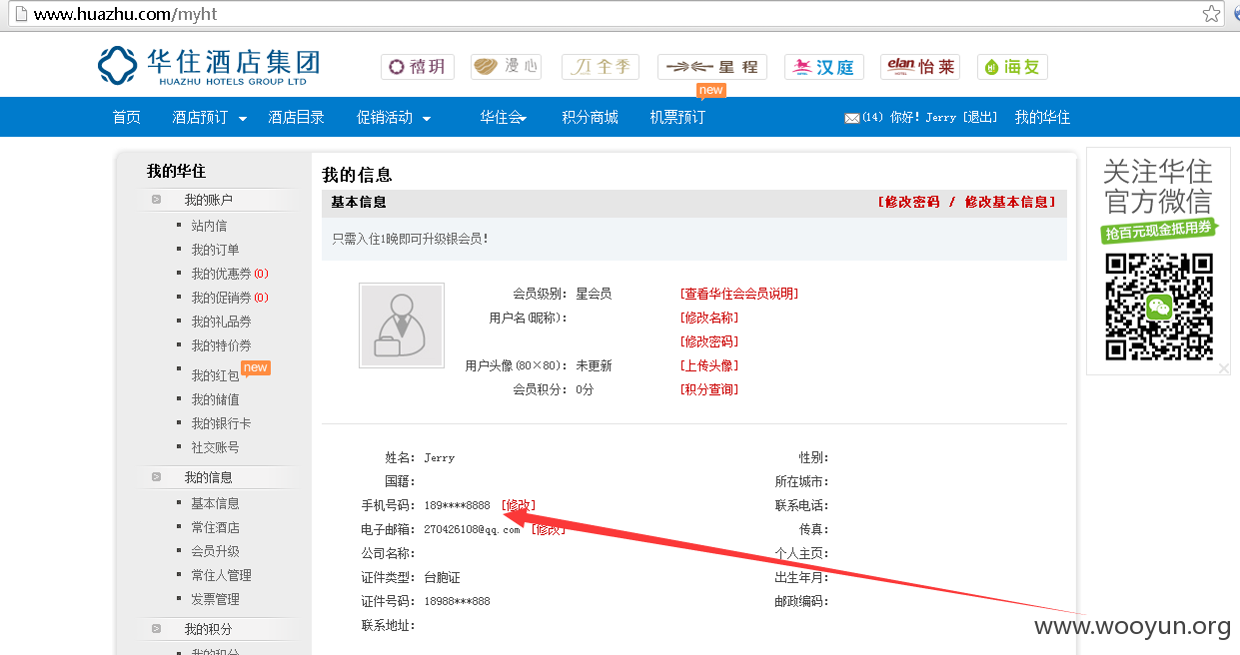This screenshot has height=655, width=1240.
Task: Bookmark page with the star icon
Action: (1211, 14)
